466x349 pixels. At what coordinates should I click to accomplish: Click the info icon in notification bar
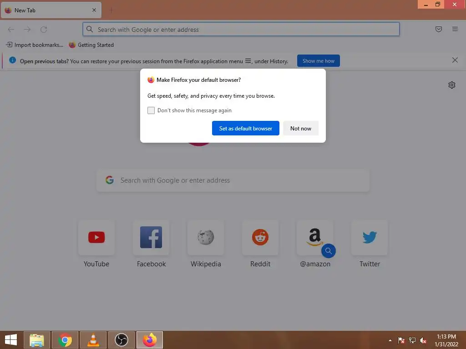pyautogui.click(x=12, y=60)
